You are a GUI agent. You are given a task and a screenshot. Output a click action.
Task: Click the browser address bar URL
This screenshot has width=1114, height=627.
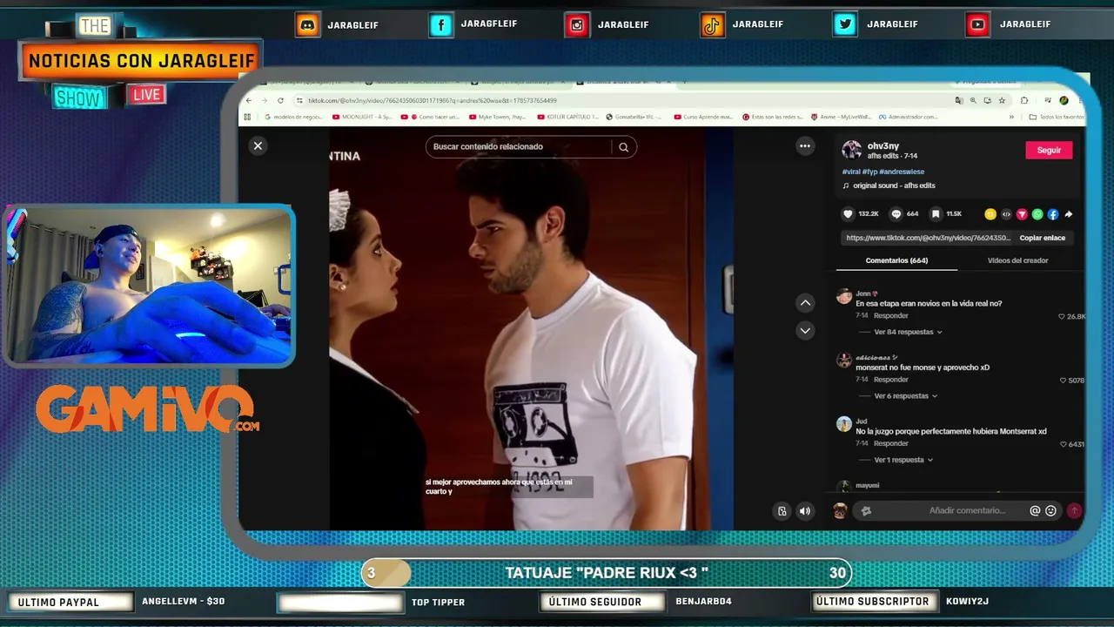pyautogui.click(x=433, y=100)
